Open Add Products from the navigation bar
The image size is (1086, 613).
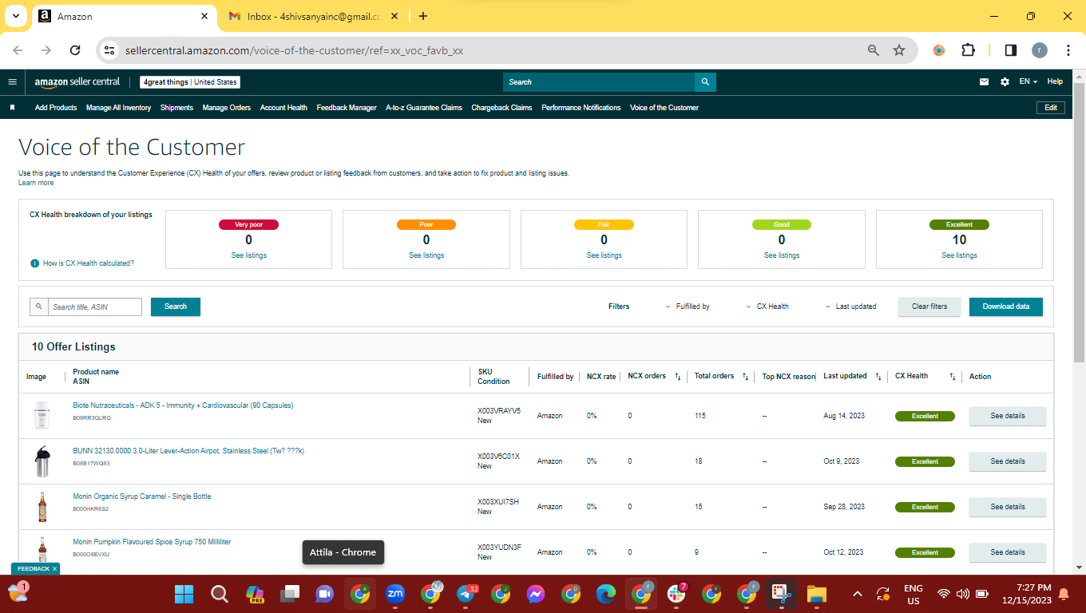pyautogui.click(x=56, y=108)
